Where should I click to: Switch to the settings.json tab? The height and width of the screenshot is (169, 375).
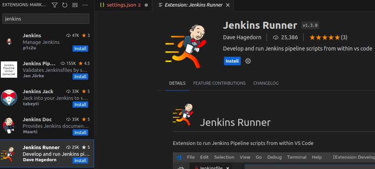point(120,5)
